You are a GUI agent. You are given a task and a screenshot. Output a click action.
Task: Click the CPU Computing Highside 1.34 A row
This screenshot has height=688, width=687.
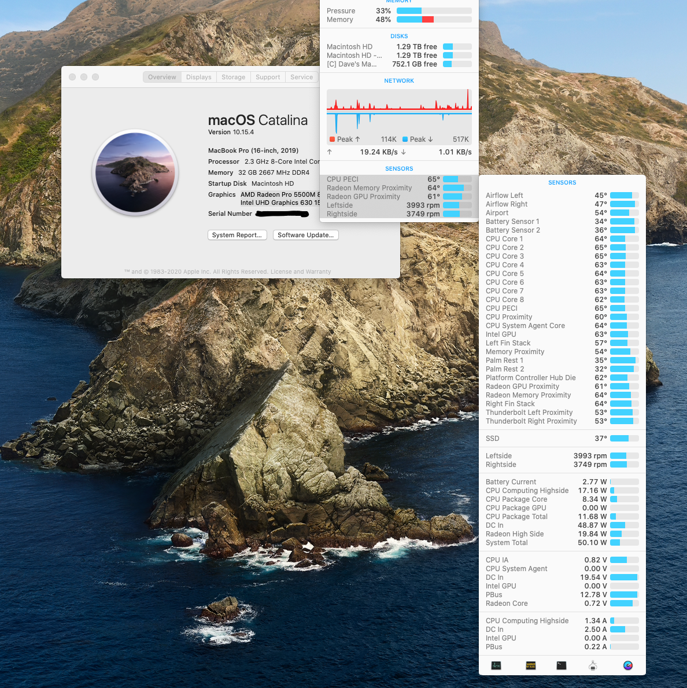point(562,621)
